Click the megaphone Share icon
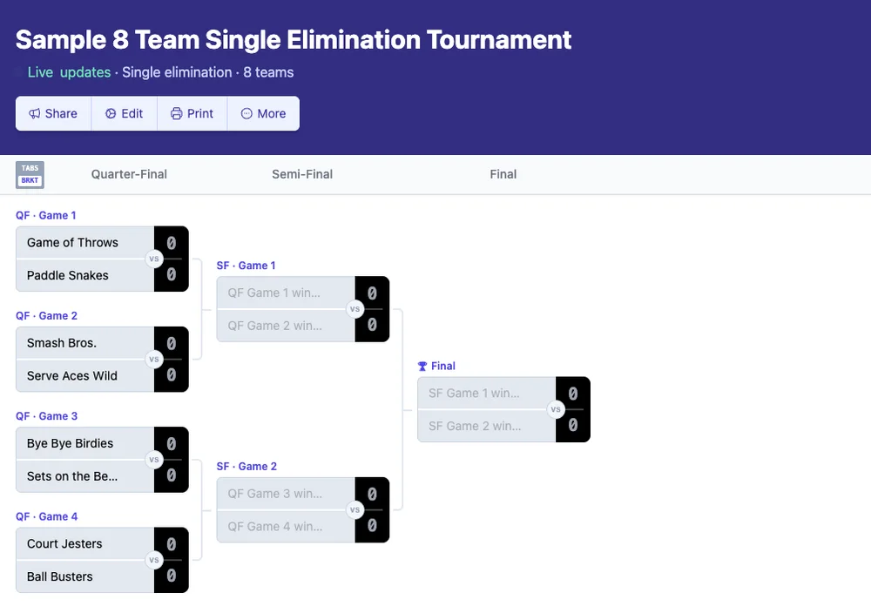The width and height of the screenshot is (871, 613). pos(35,114)
